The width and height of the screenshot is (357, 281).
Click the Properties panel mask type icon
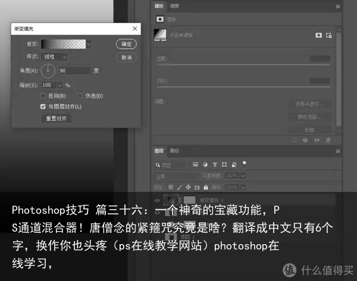(160, 20)
